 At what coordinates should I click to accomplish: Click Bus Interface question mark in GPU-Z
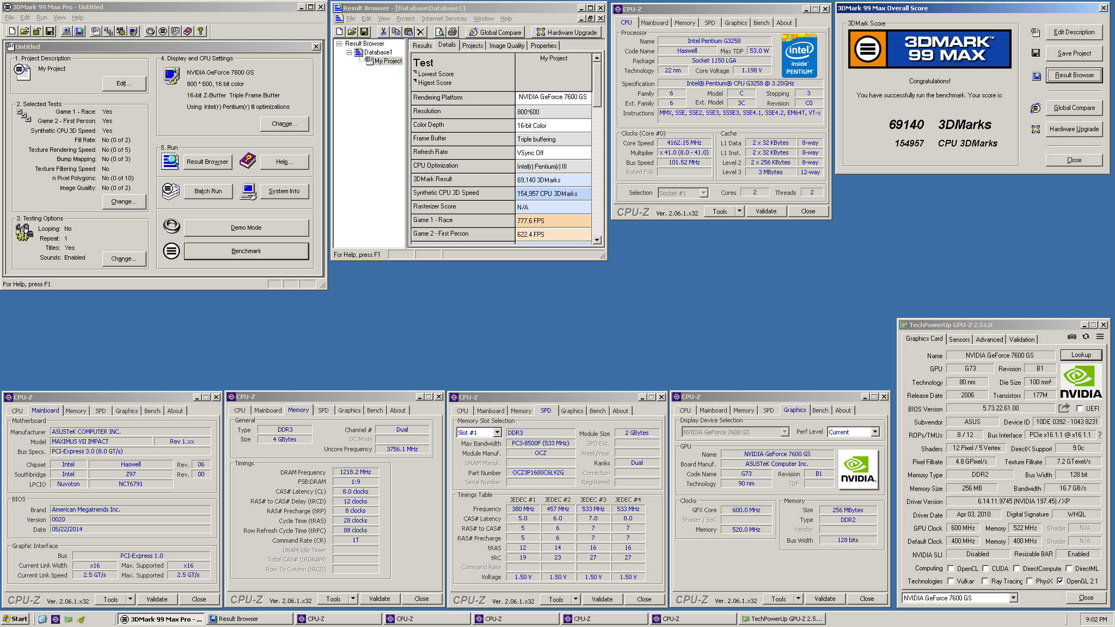1100,435
